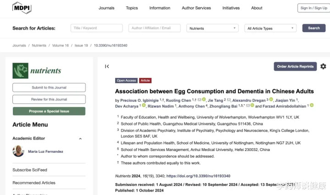This screenshot has width=330, height=195.
Task: Open the All Article Types dropdown
Action: click(270, 28)
